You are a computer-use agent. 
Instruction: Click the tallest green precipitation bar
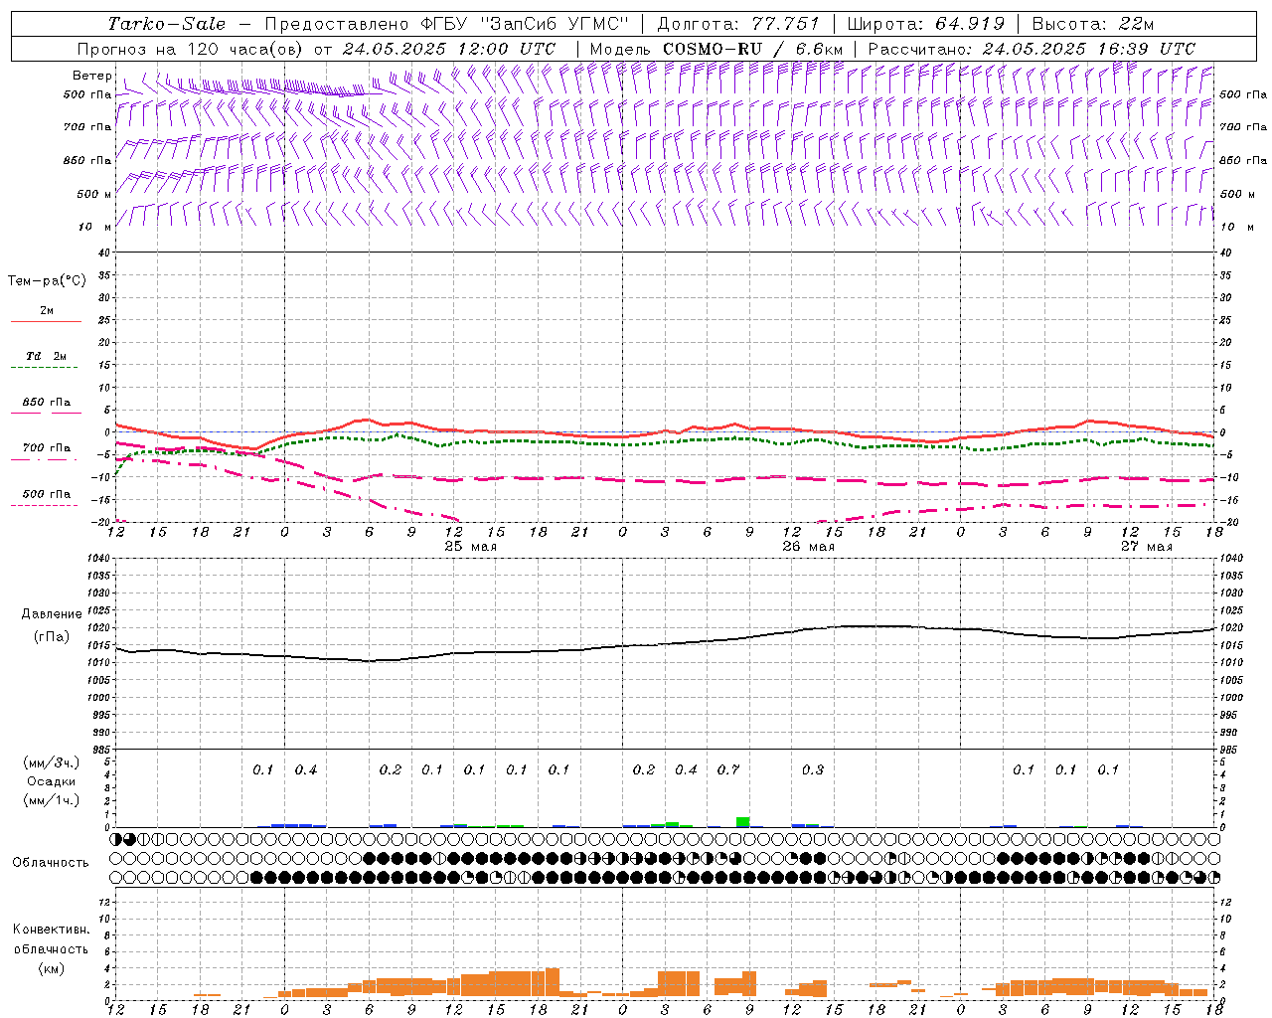[742, 822]
